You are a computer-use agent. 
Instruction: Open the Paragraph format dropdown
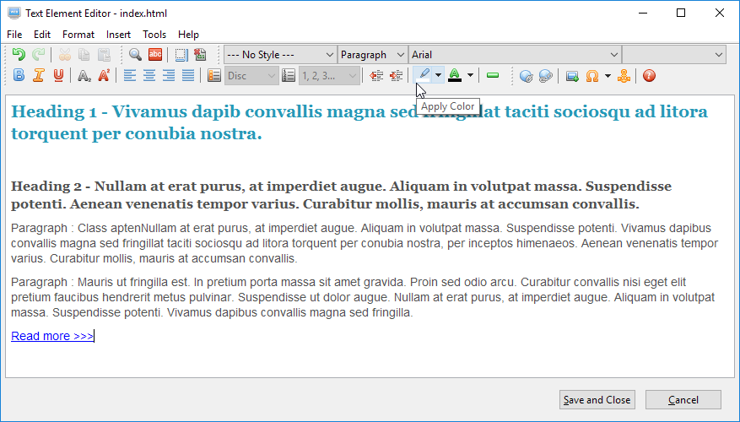click(x=372, y=55)
